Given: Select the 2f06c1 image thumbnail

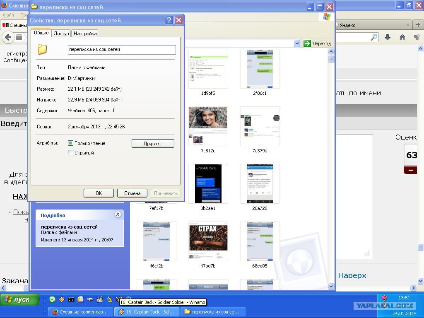Looking at the screenshot, I should [260, 69].
